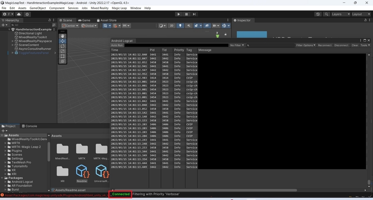Select the Hand view tool in Scene
Viewport: 373px width, 200px height.
[x=62, y=36]
